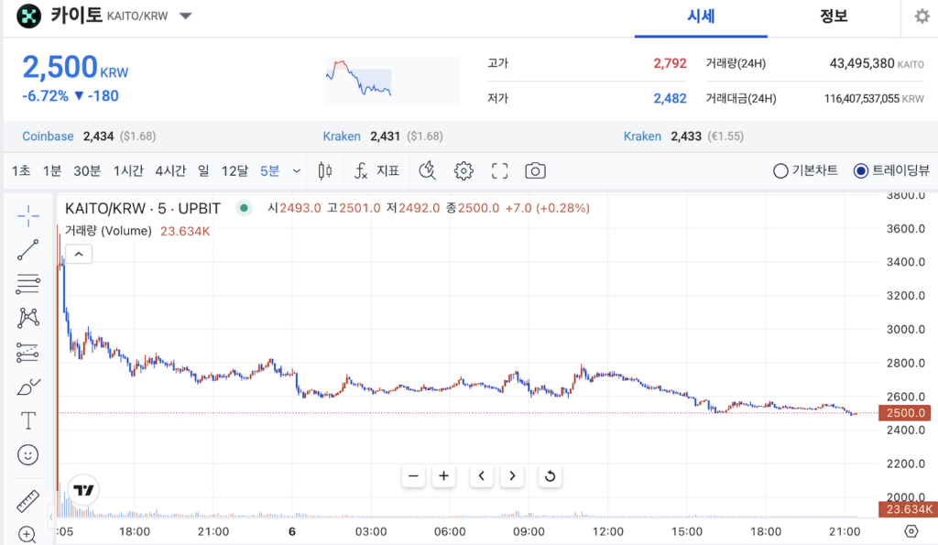Open page settings gear at top right
This screenshot has height=545, width=938.
922,16
